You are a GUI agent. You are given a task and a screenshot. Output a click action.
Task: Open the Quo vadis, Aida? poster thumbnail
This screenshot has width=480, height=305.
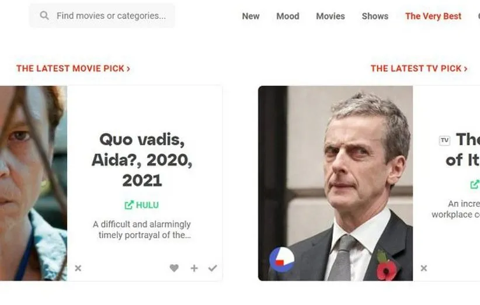[x=33, y=183]
